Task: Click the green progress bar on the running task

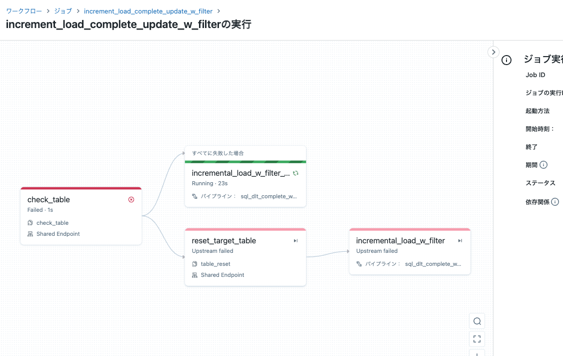Action: coord(245,161)
